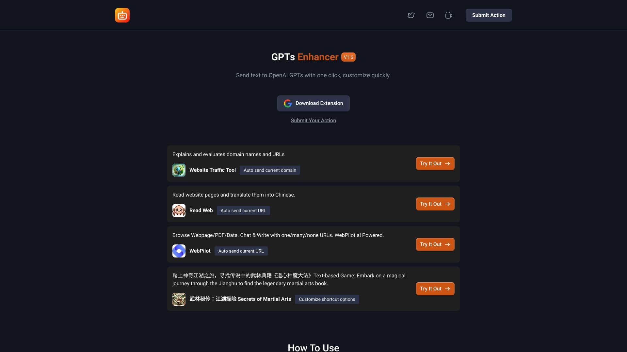Click the Download Extension button
Screen dimensions: 627x352
313,103
